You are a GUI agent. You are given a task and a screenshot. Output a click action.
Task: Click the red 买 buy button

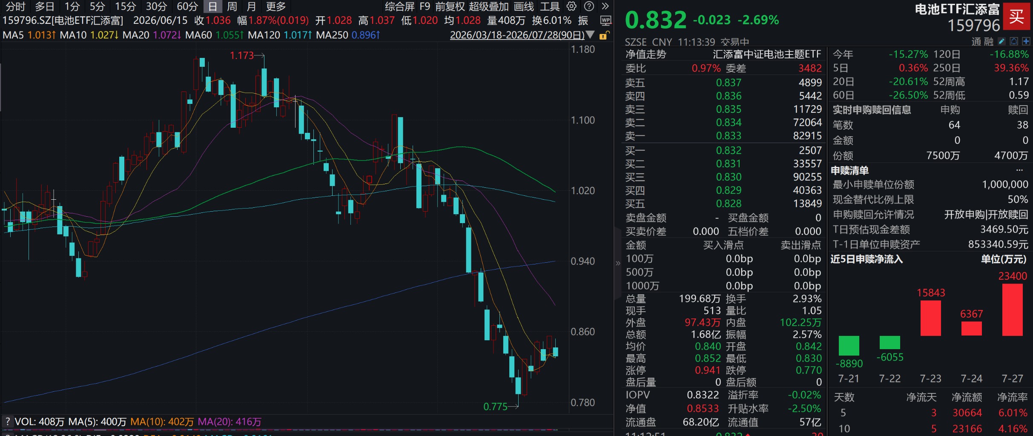(x=1016, y=17)
